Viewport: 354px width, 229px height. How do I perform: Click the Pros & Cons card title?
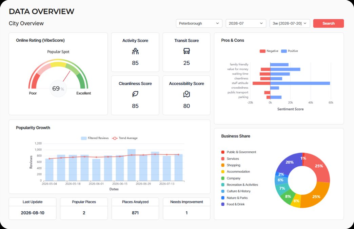[233, 40]
